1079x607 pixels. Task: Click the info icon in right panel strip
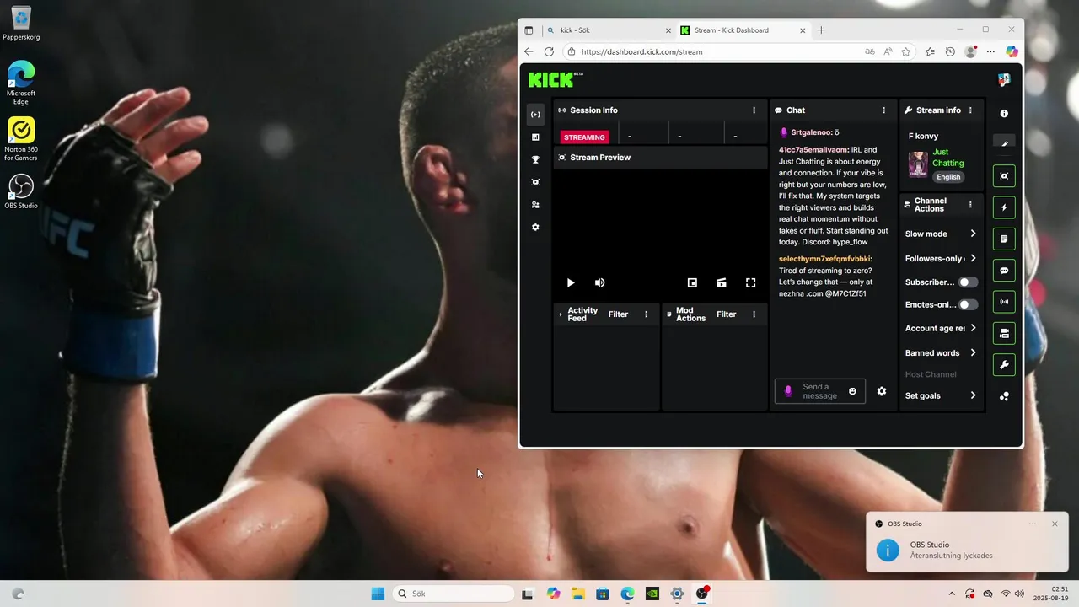[1004, 114]
